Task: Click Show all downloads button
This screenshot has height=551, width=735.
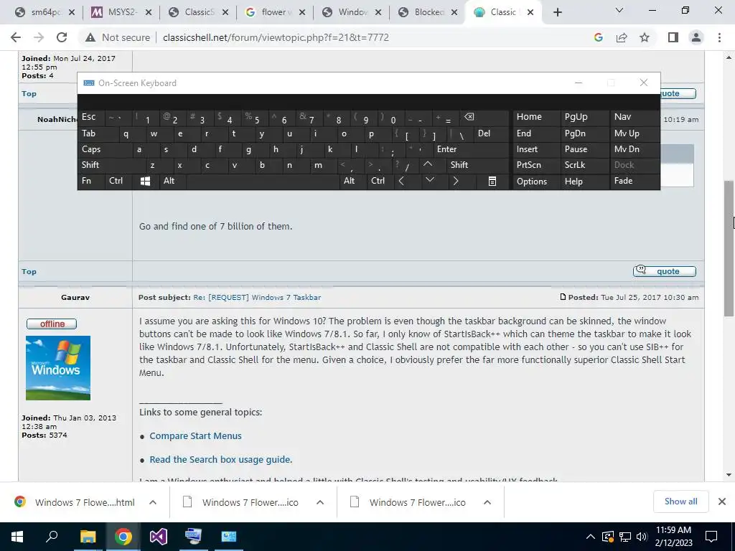Action: pyautogui.click(x=680, y=501)
